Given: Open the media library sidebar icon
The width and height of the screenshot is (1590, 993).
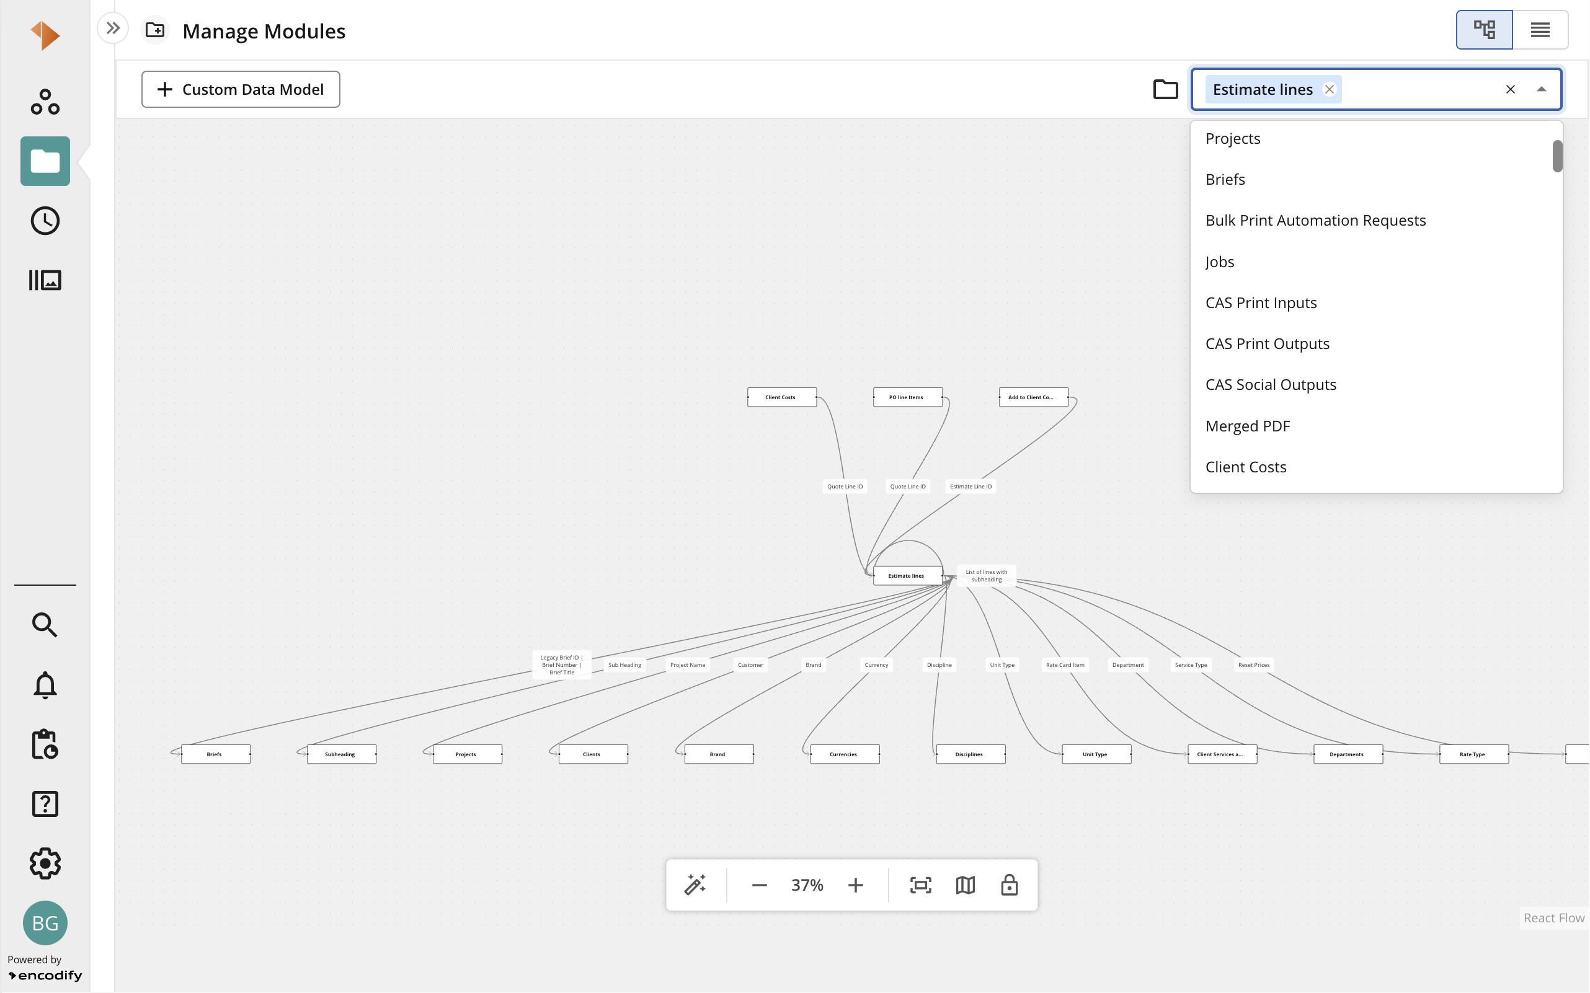Looking at the screenshot, I should (x=45, y=280).
